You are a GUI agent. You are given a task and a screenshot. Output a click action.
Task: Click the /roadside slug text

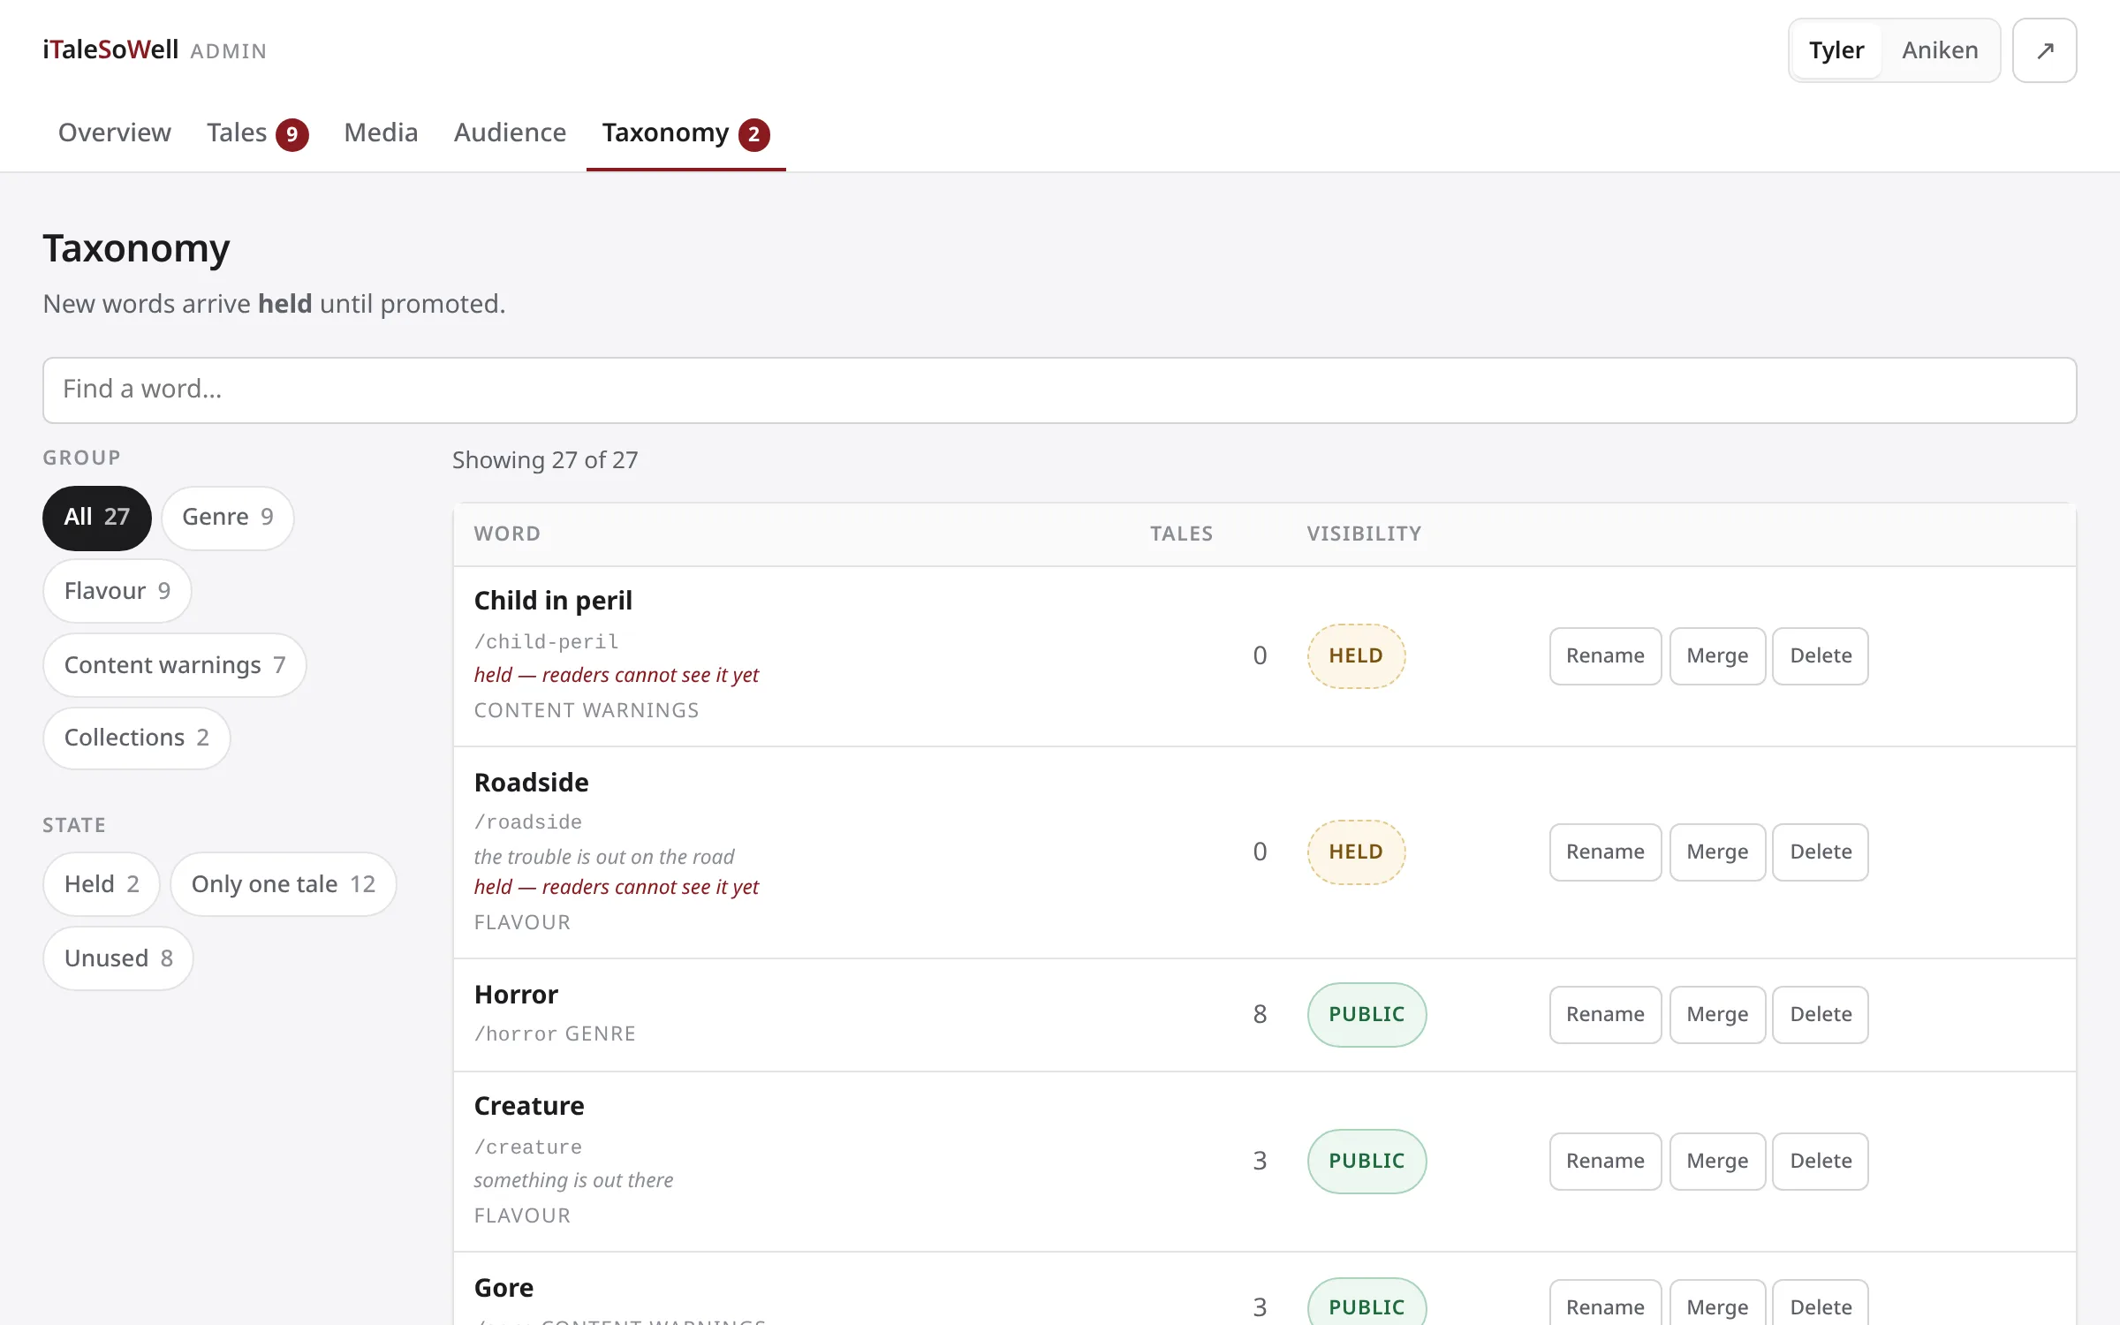click(527, 821)
